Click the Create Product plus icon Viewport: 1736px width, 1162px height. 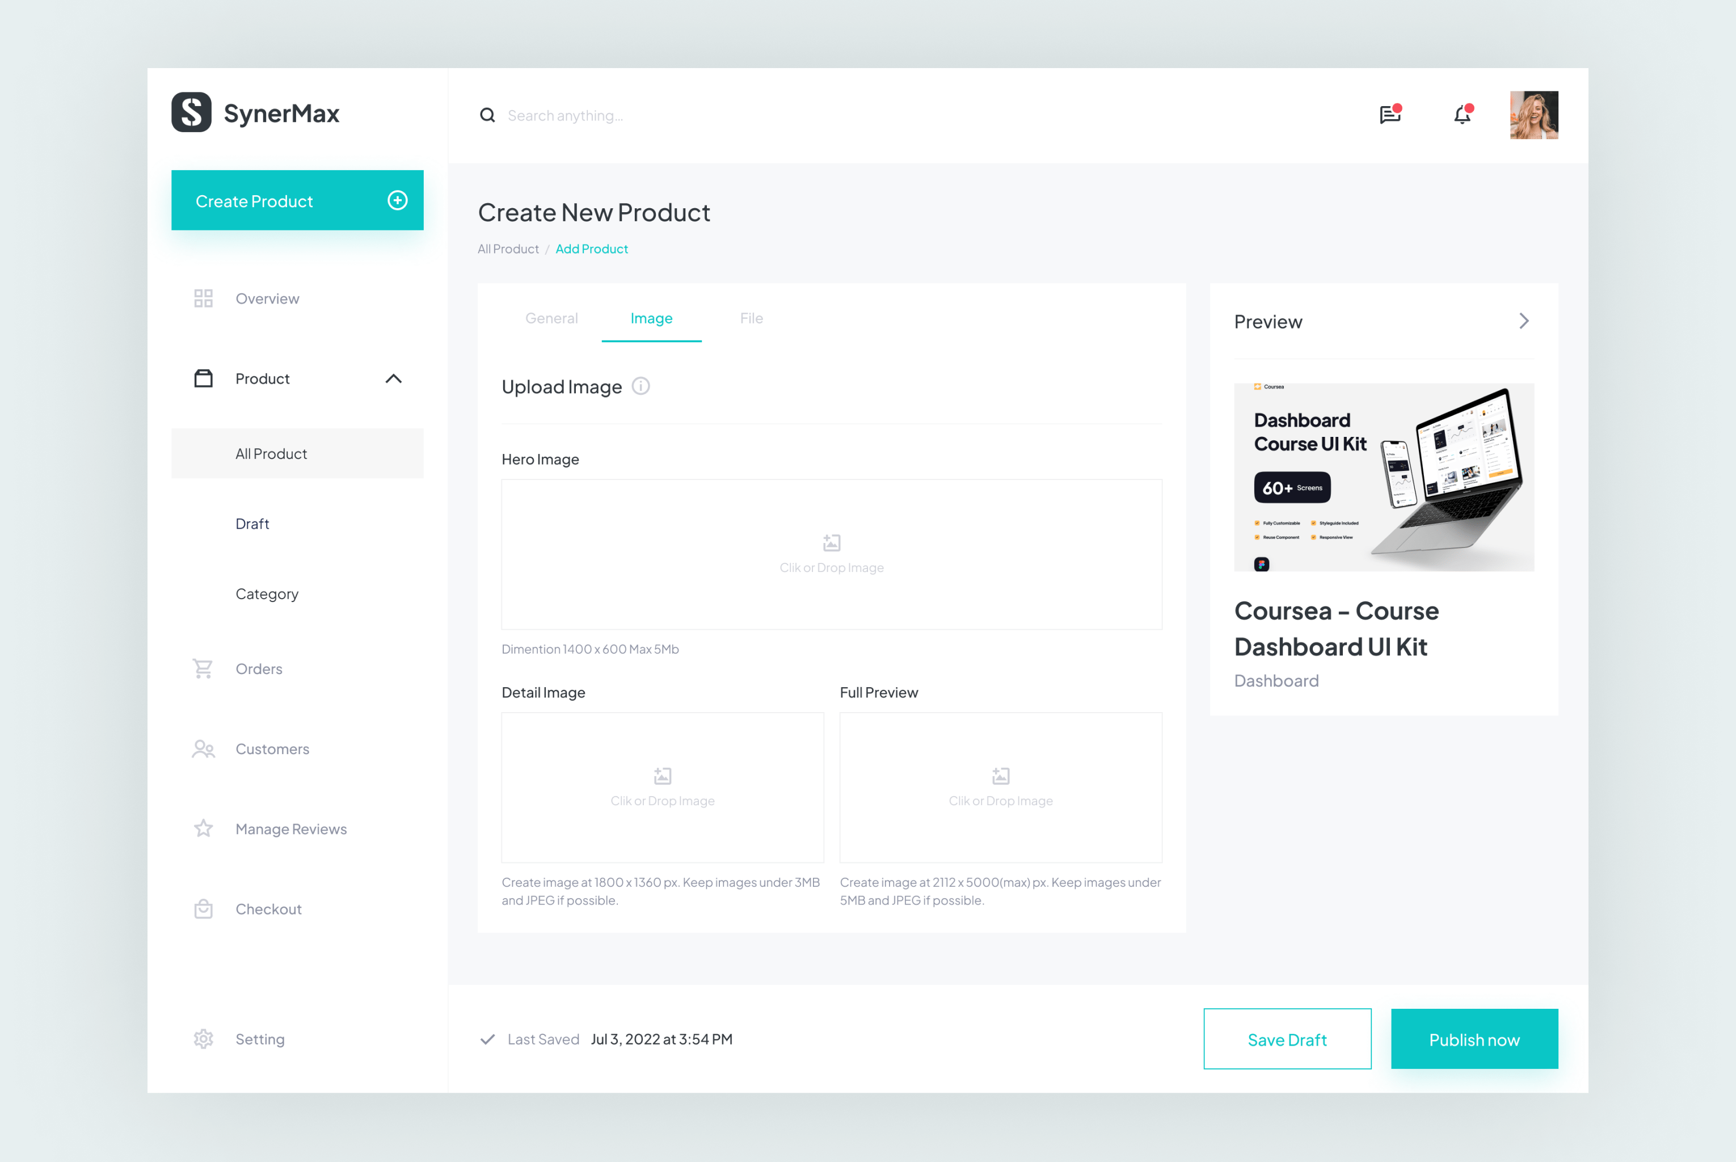click(397, 200)
